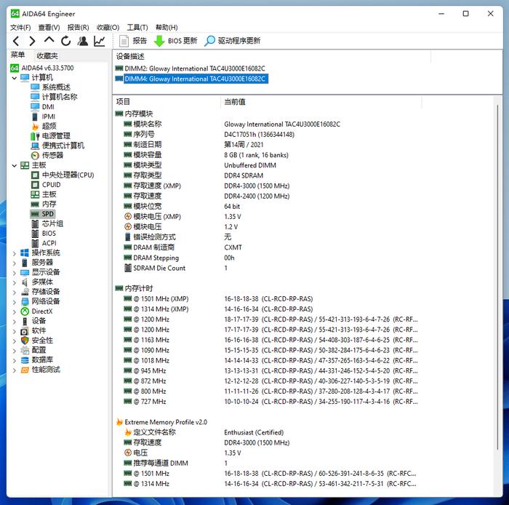Screen dimensions: 509x505
Task: Expand the DirectX tree node
Action: (15, 311)
